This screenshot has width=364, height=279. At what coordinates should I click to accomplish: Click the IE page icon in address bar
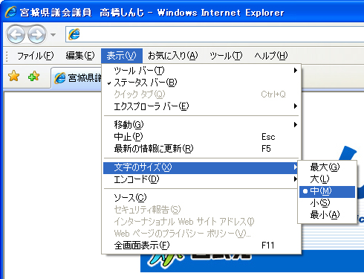74,34
